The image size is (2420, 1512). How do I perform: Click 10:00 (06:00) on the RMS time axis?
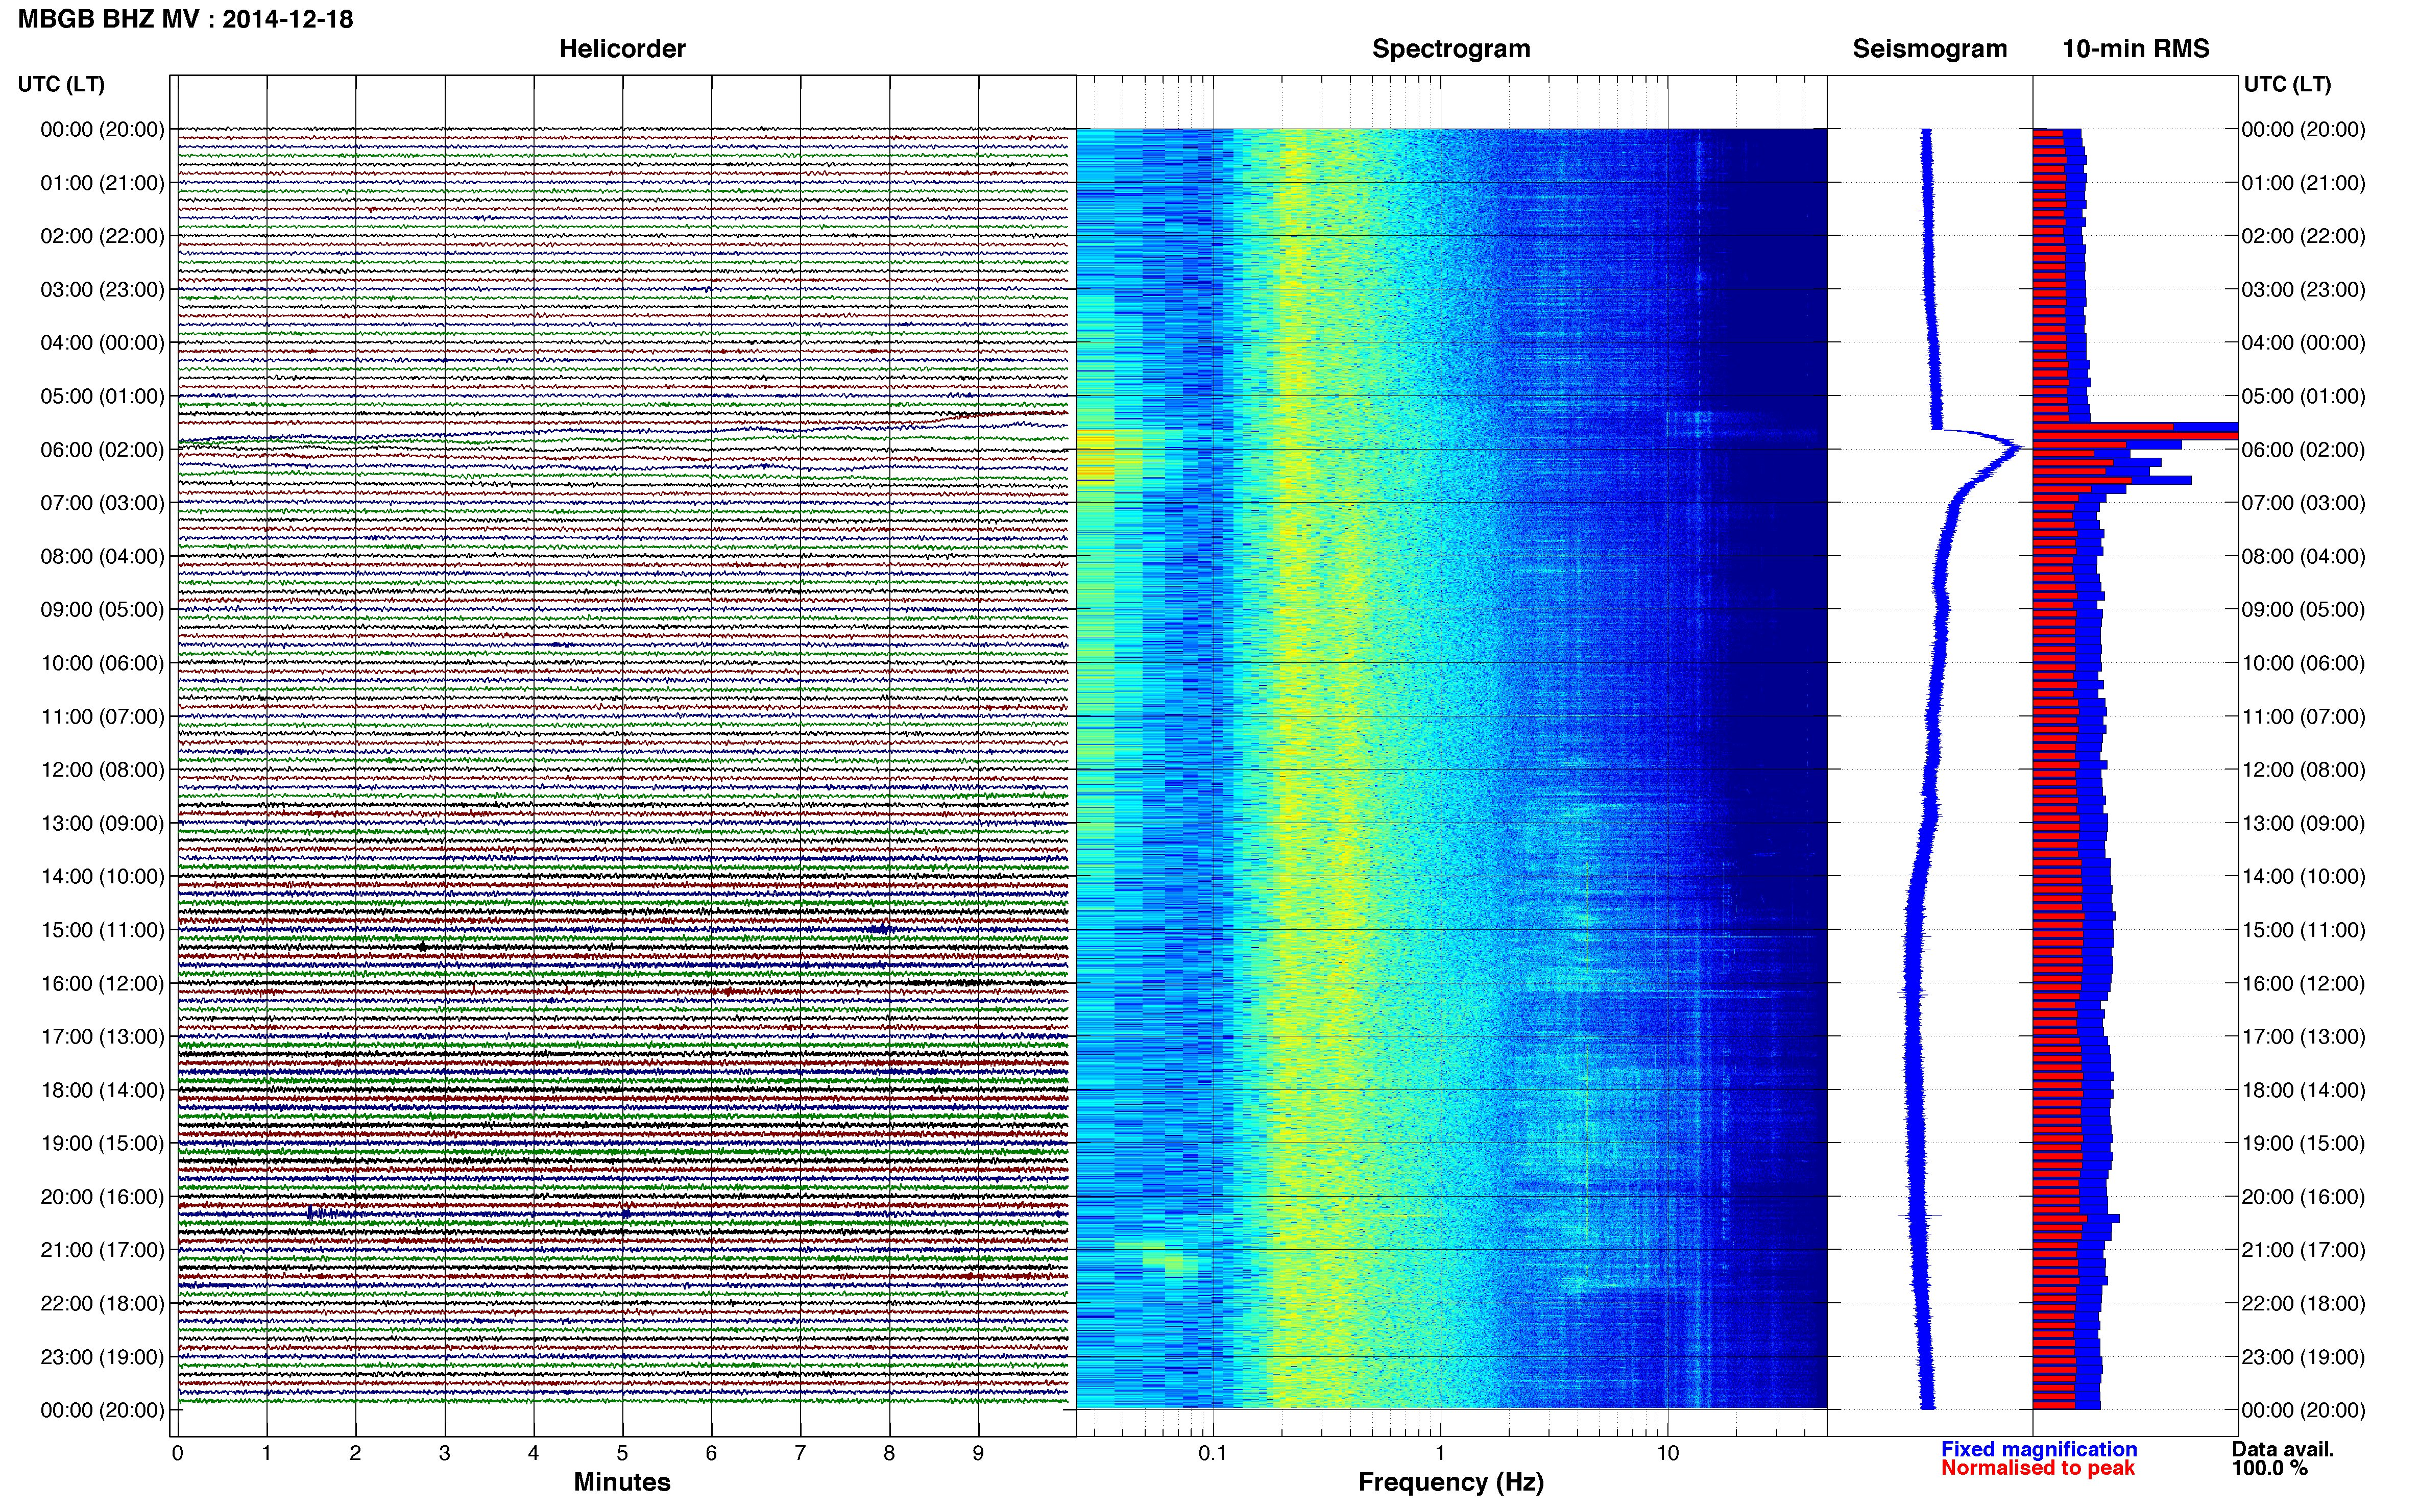click(x=2303, y=663)
